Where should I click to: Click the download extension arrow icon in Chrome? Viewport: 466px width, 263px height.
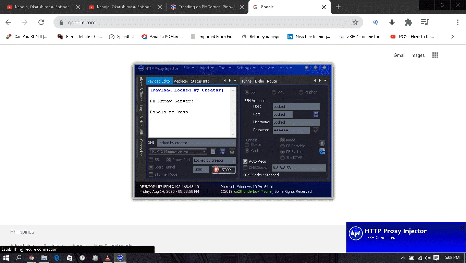pos(392,22)
